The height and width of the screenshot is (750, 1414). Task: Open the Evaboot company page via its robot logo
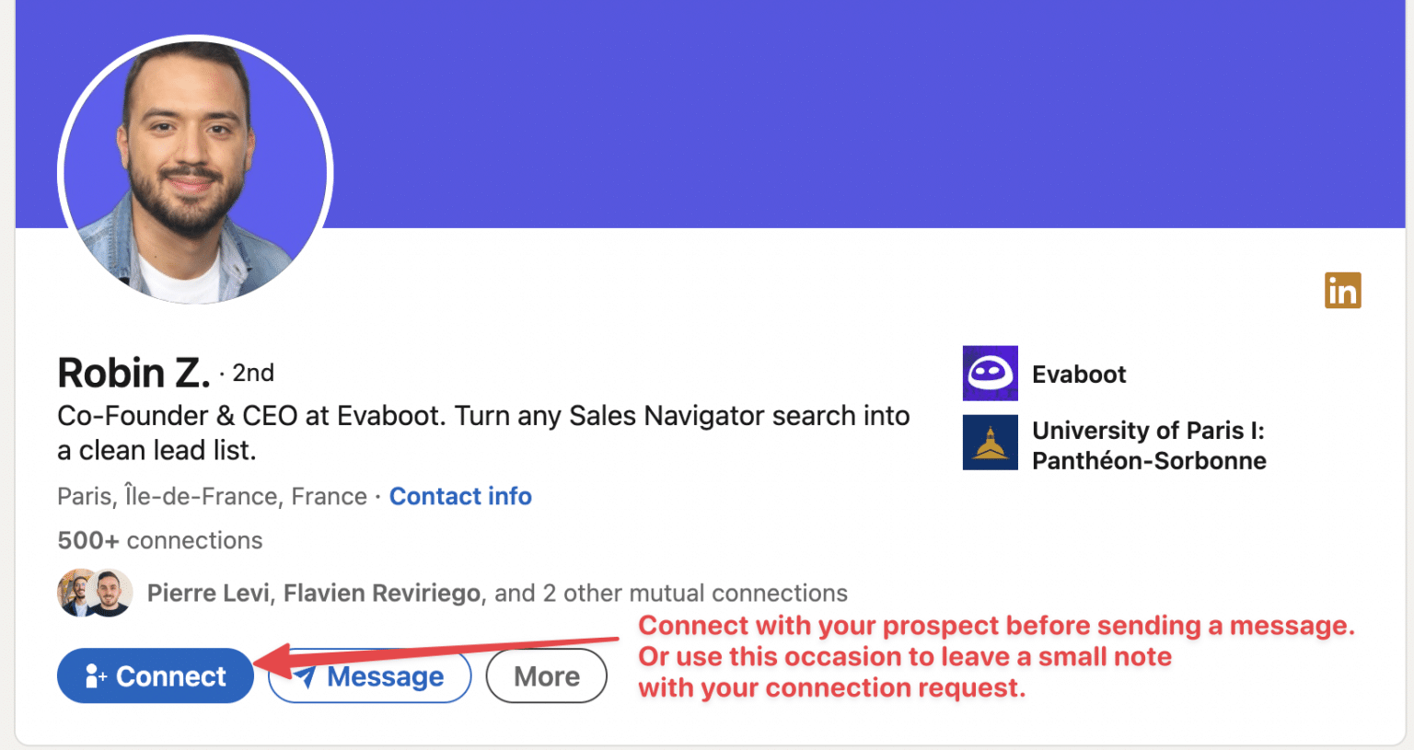(990, 374)
